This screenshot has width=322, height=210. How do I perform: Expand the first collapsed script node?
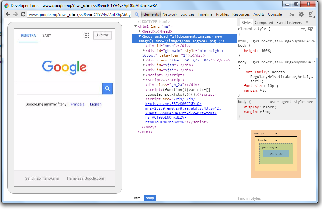[144, 75]
